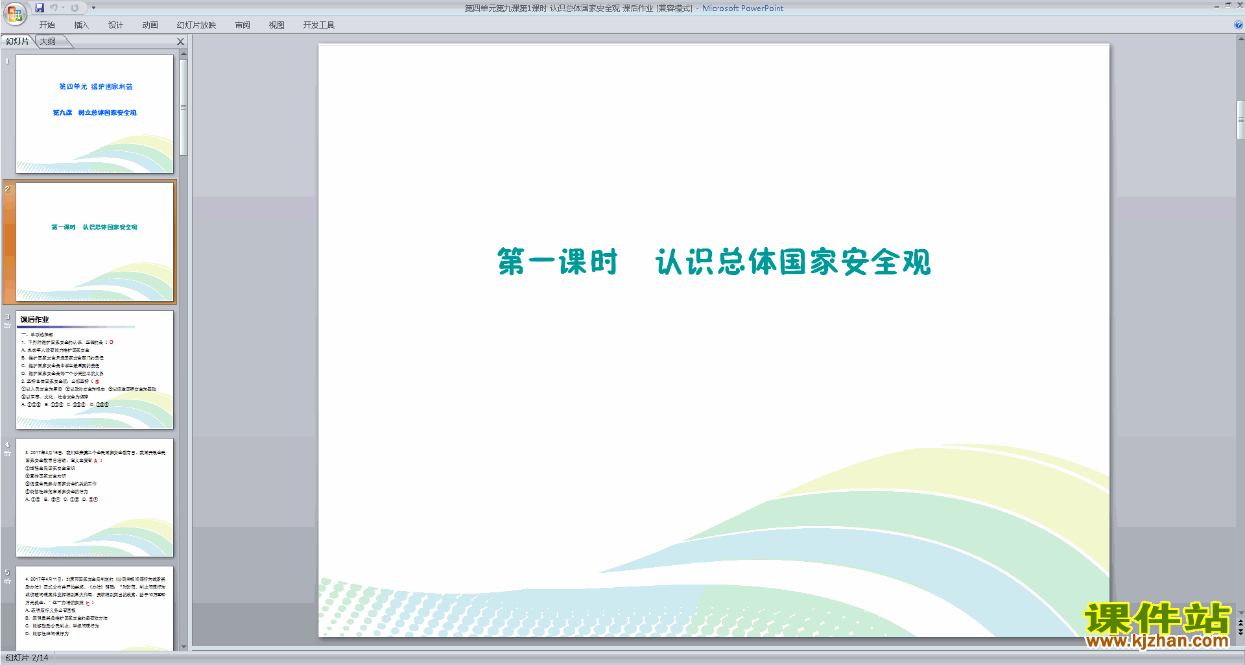
Task: Open the 幻灯片放映 ribbon tab
Action: click(196, 25)
